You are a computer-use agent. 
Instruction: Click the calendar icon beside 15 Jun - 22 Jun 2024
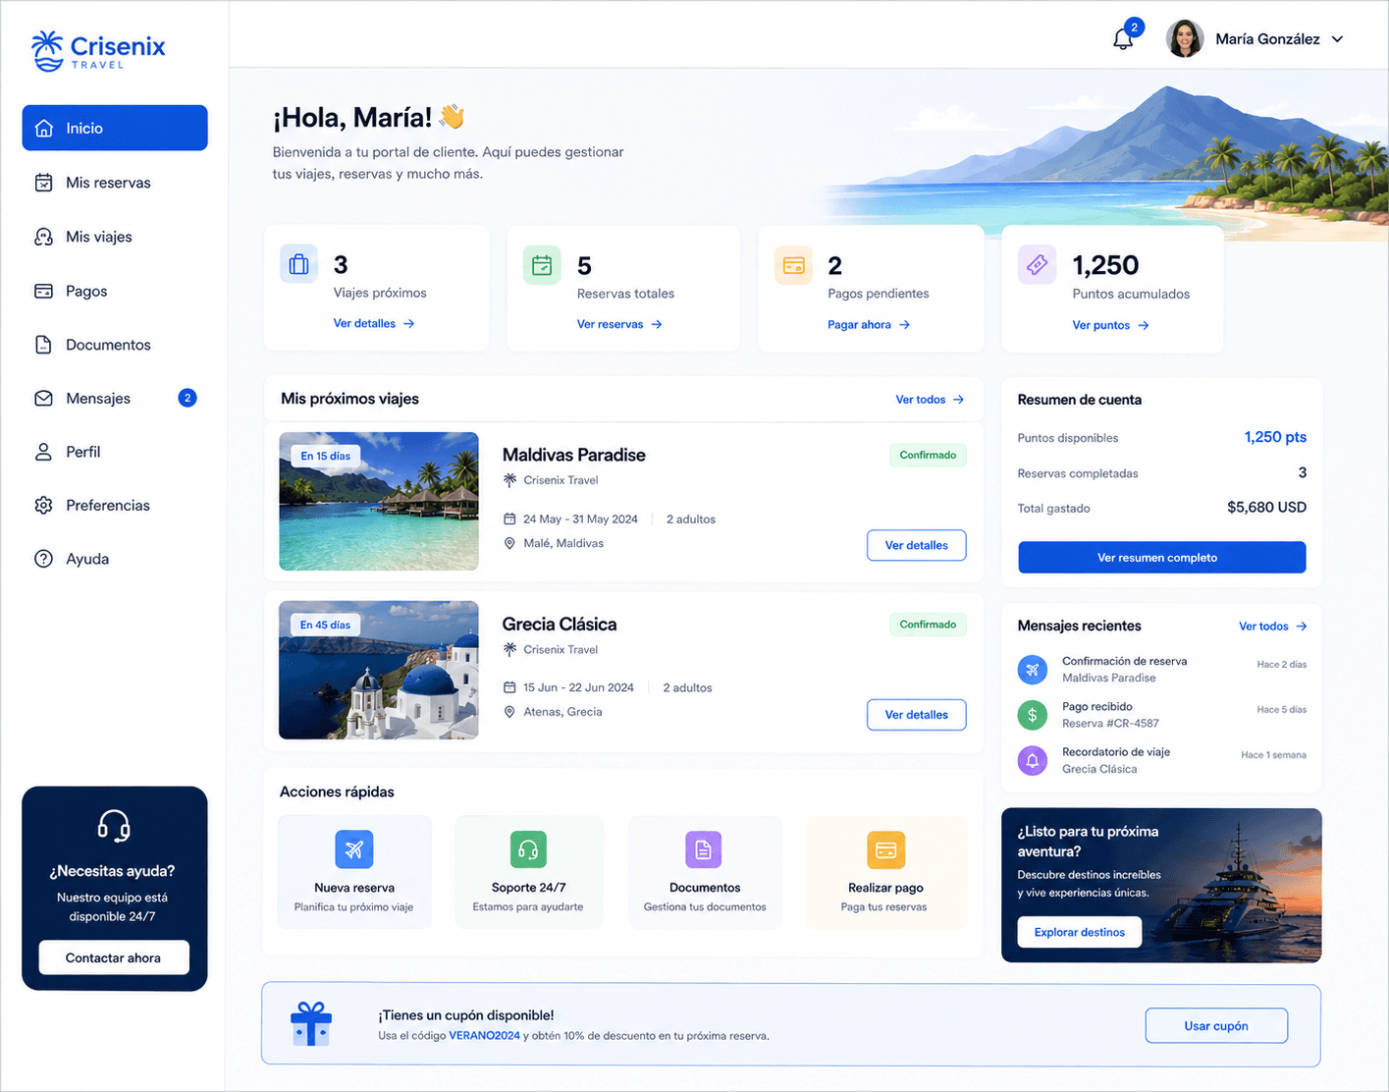click(x=509, y=687)
